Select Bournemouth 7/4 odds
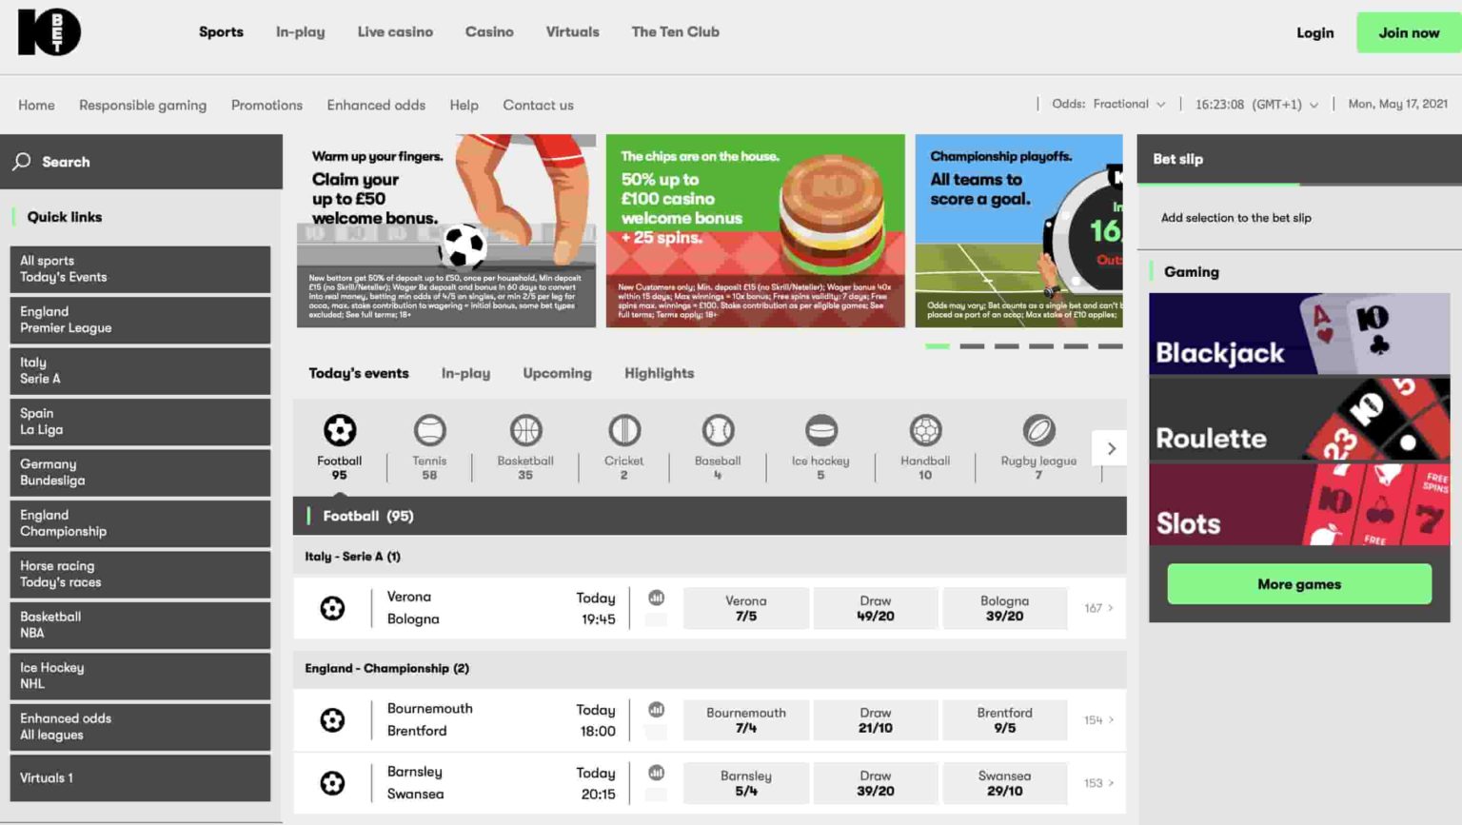1462x825 pixels. click(746, 720)
